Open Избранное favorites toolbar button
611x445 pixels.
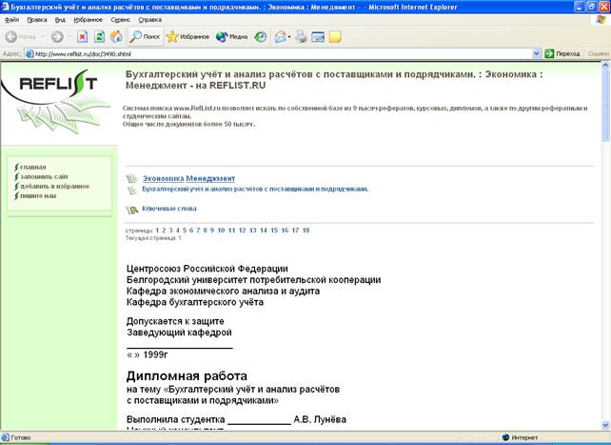click(187, 36)
